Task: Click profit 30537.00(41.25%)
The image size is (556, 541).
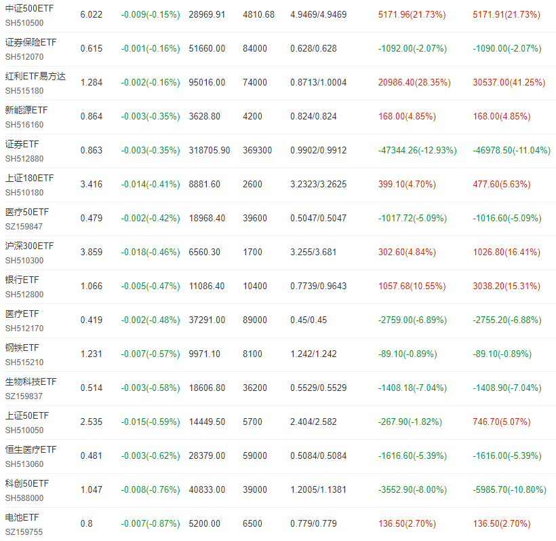Action: 509,82
